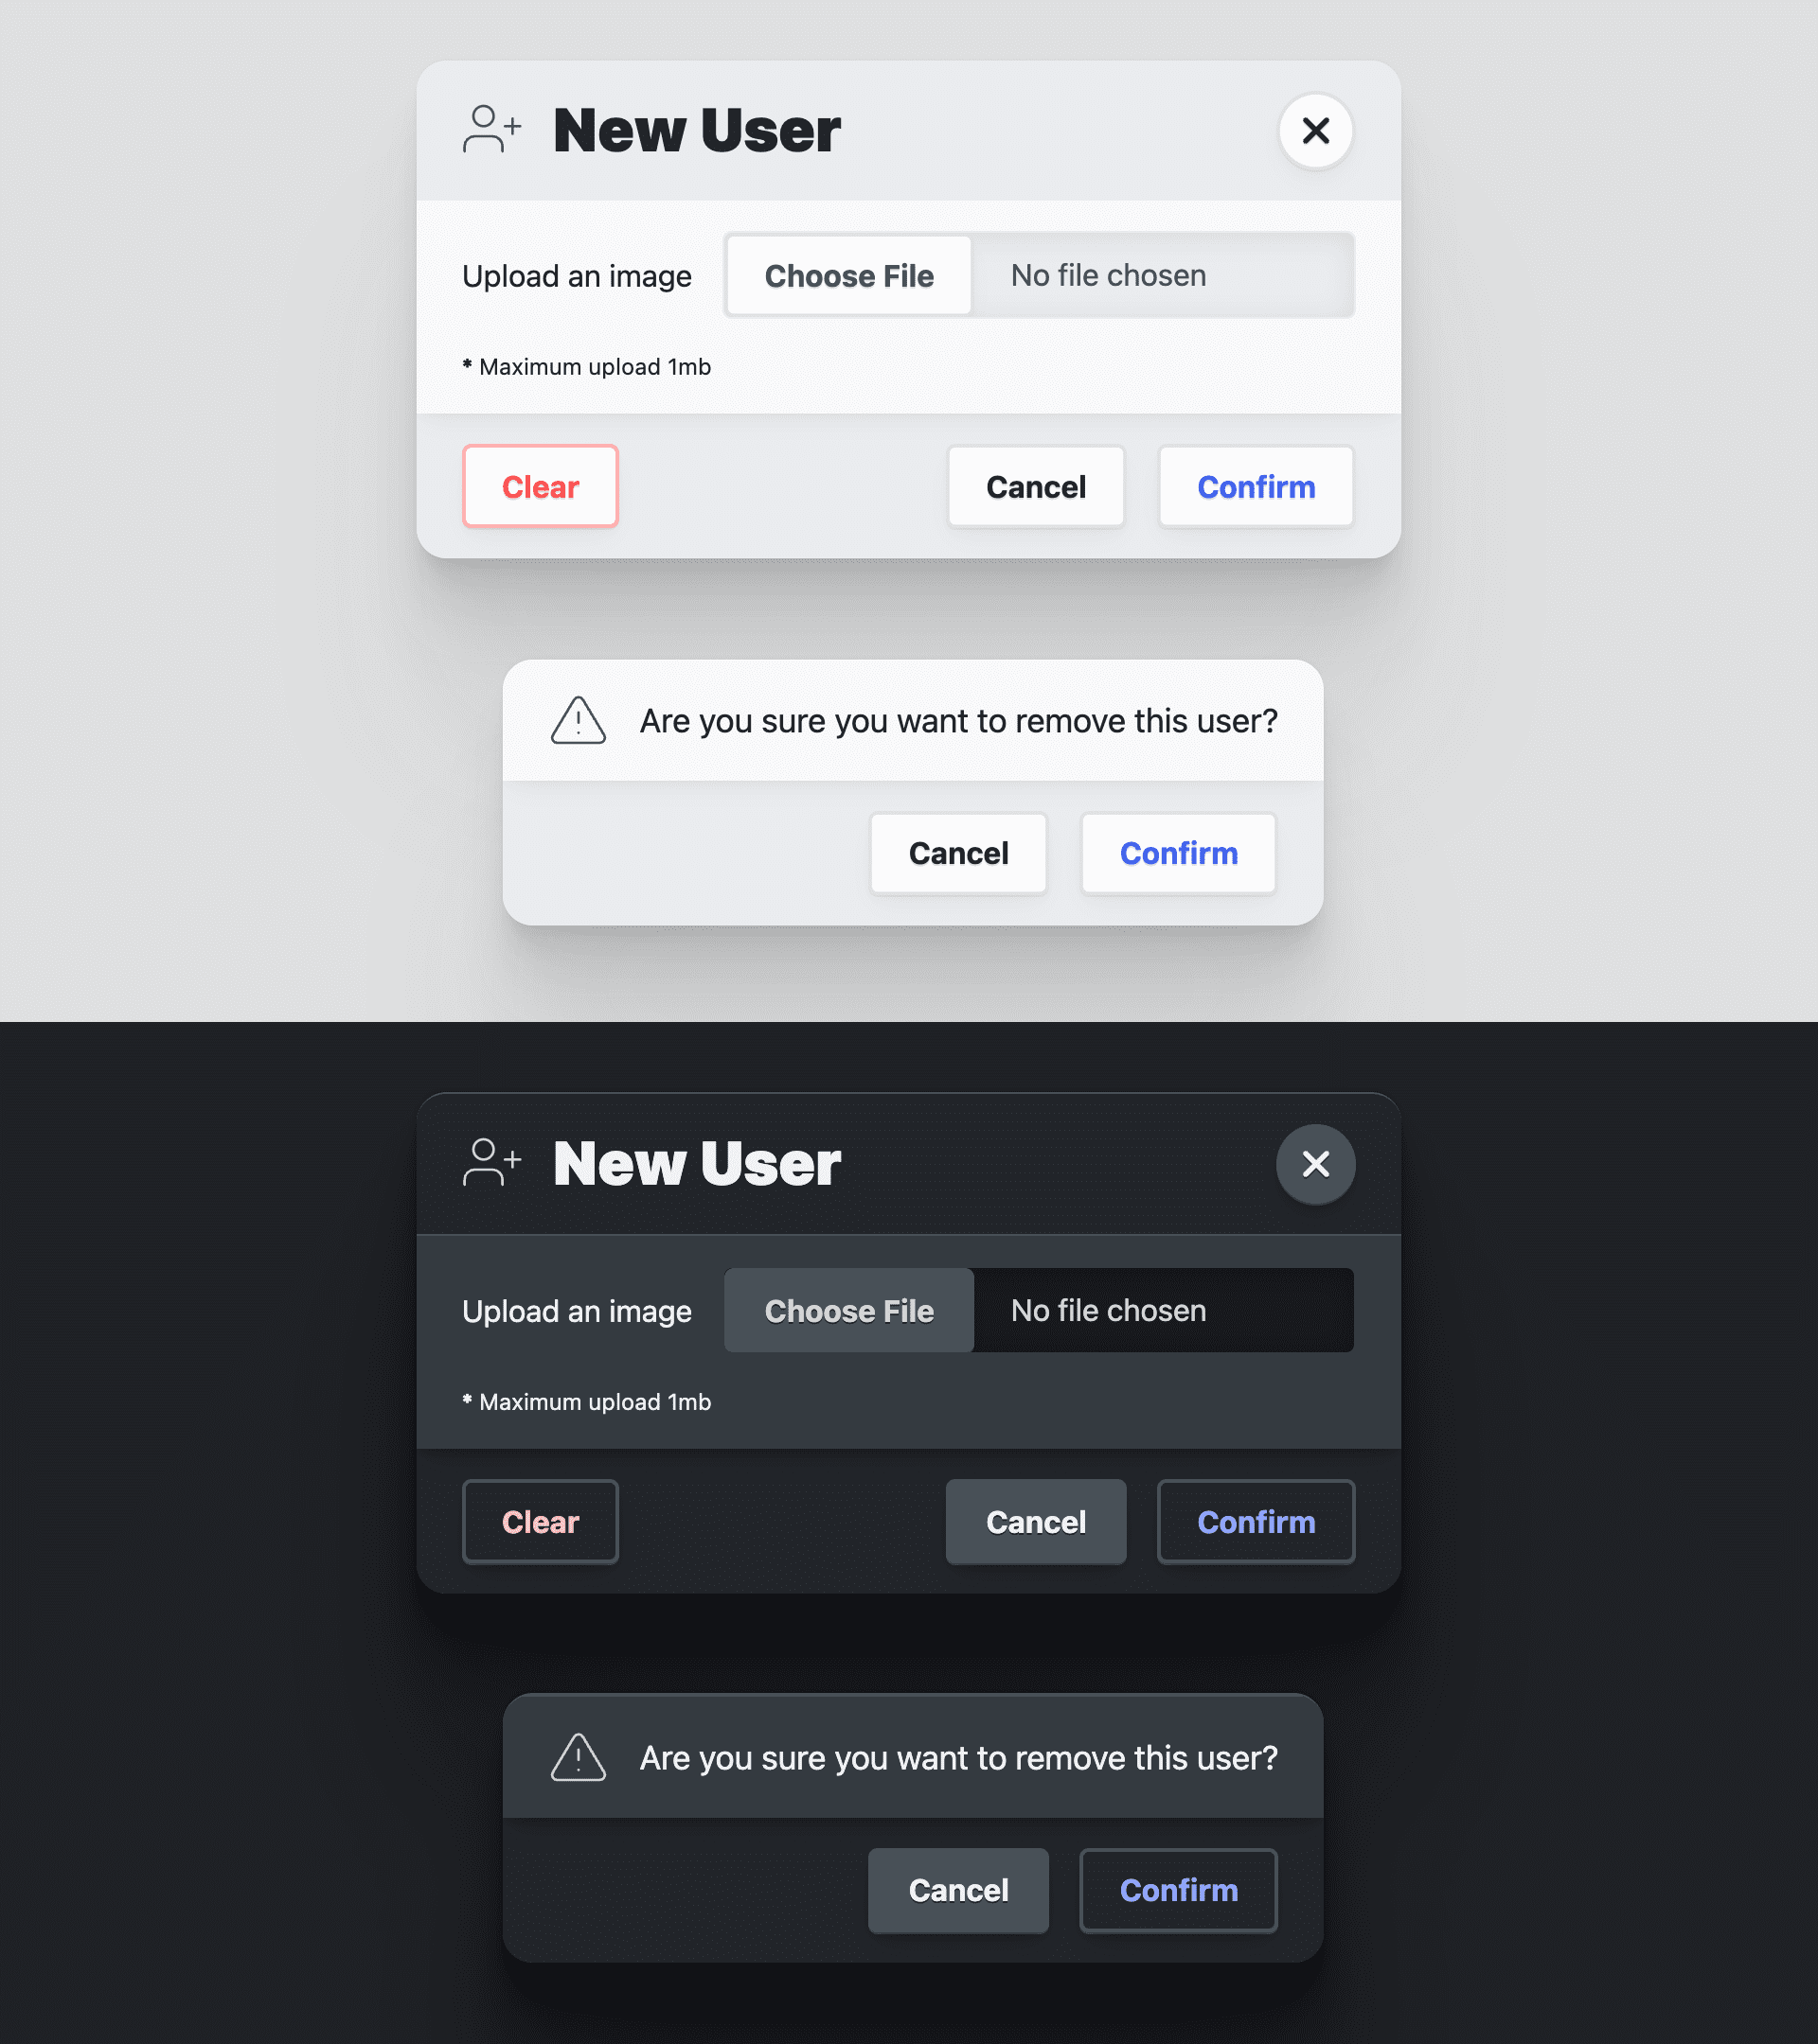Click the X close button on New User modal
This screenshot has width=1818, height=2044.
[1316, 130]
